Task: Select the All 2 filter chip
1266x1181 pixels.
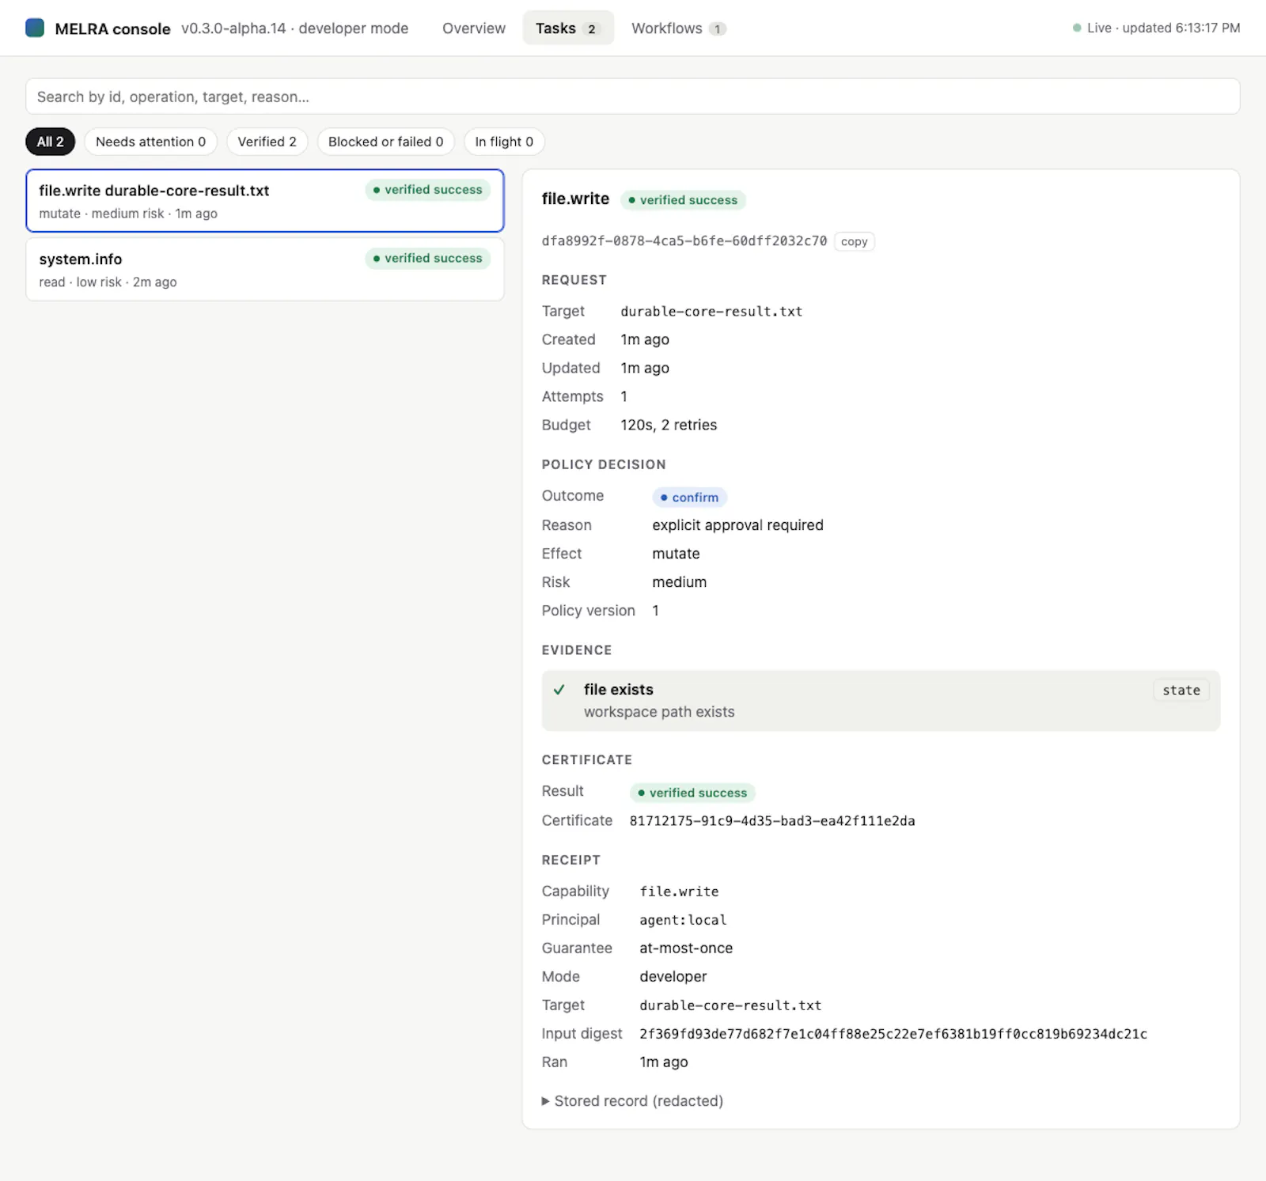Action: pyautogui.click(x=50, y=142)
